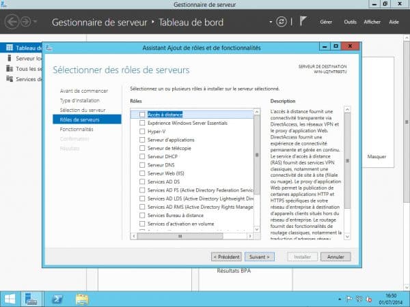Tick the Serveur Web (IIS) checkbox
This screenshot has height=307, width=410.
[142, 173]
